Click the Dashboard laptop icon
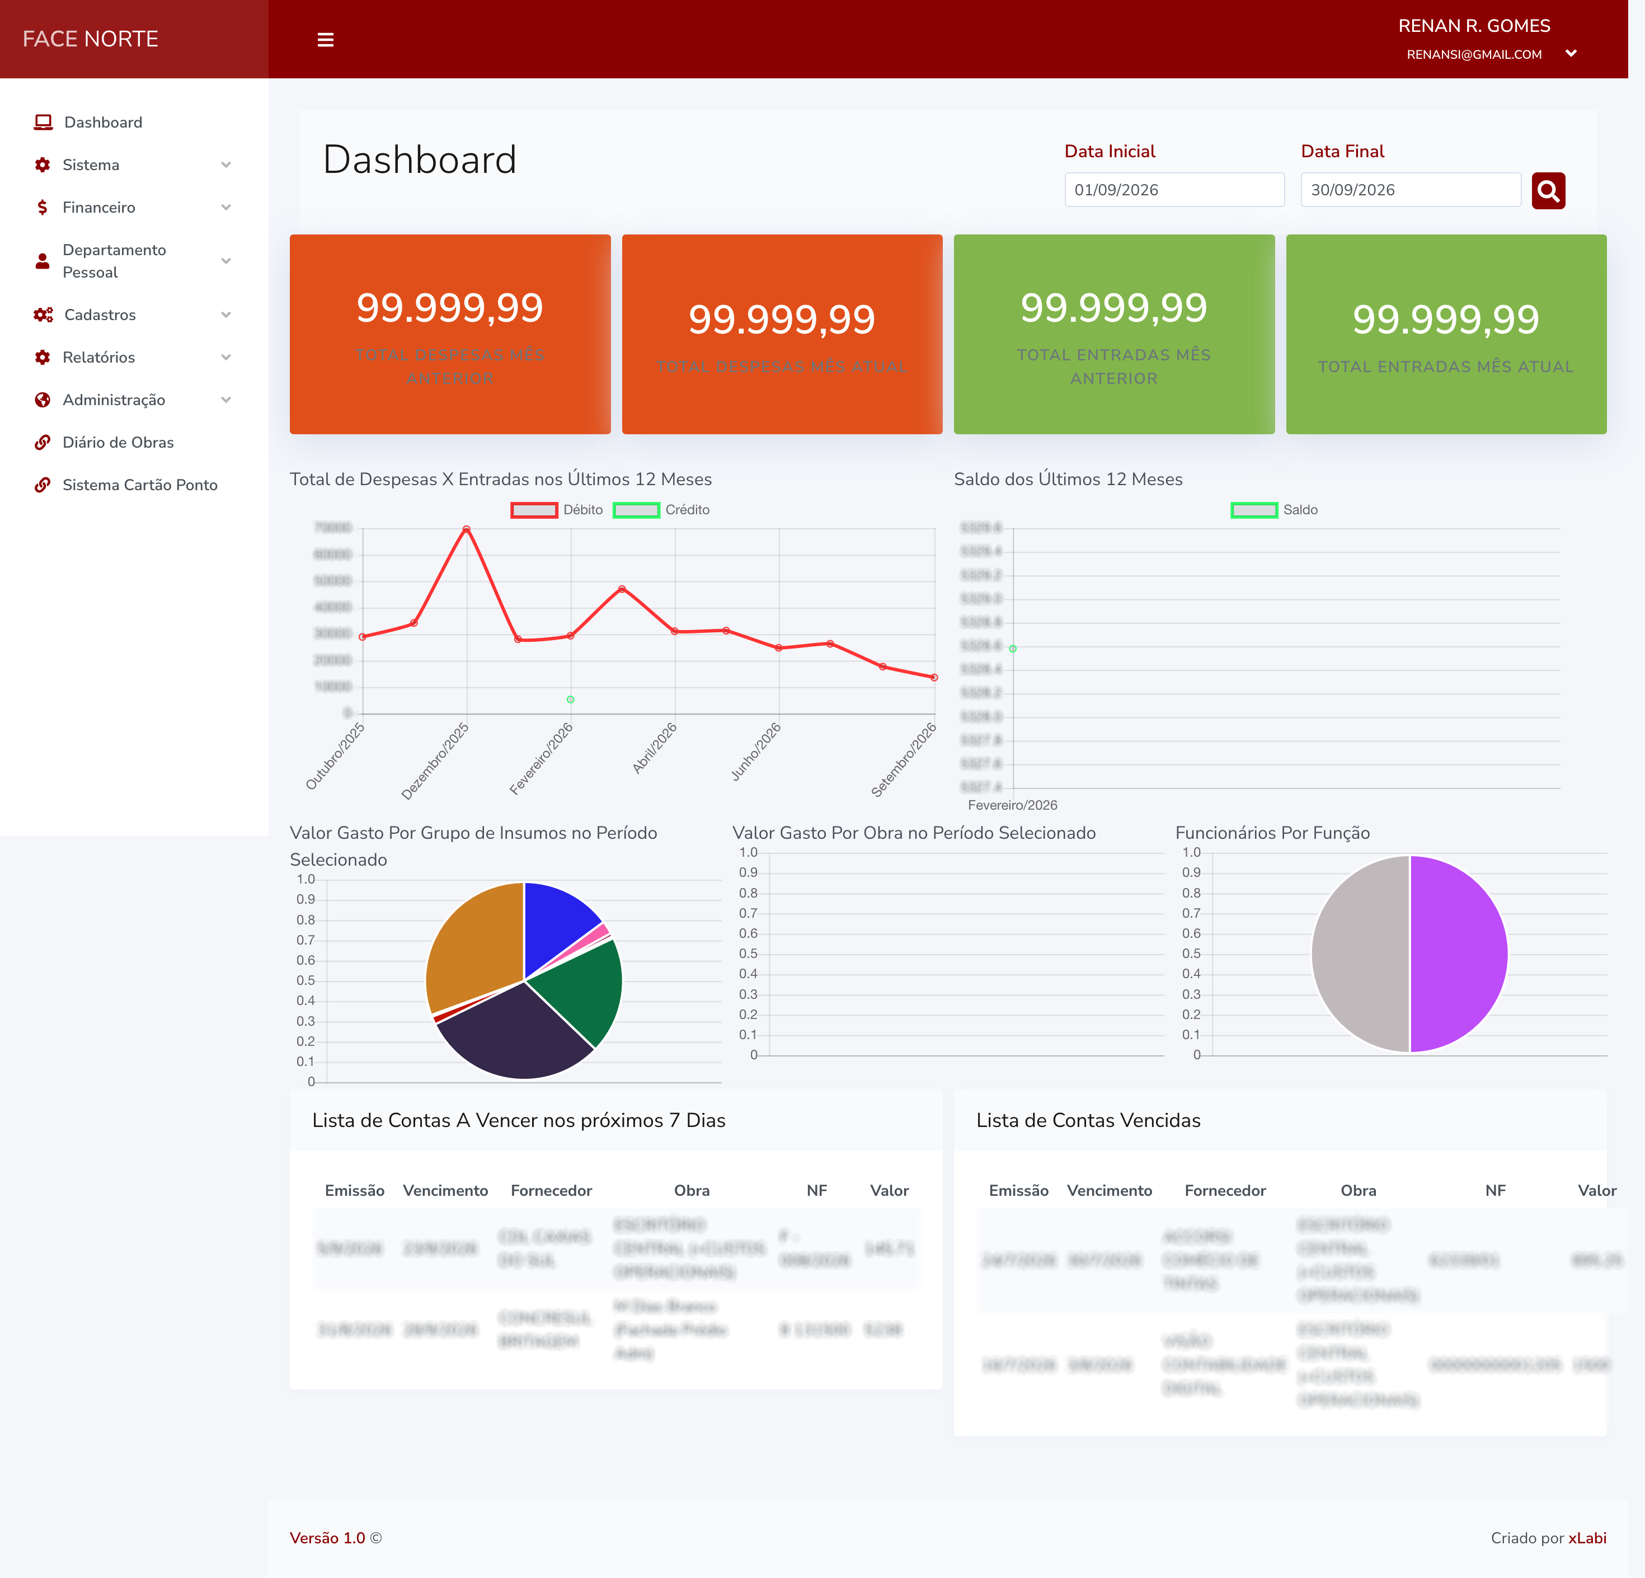The height and width of the screenshot is (1578, 1645). pos(43,123)
